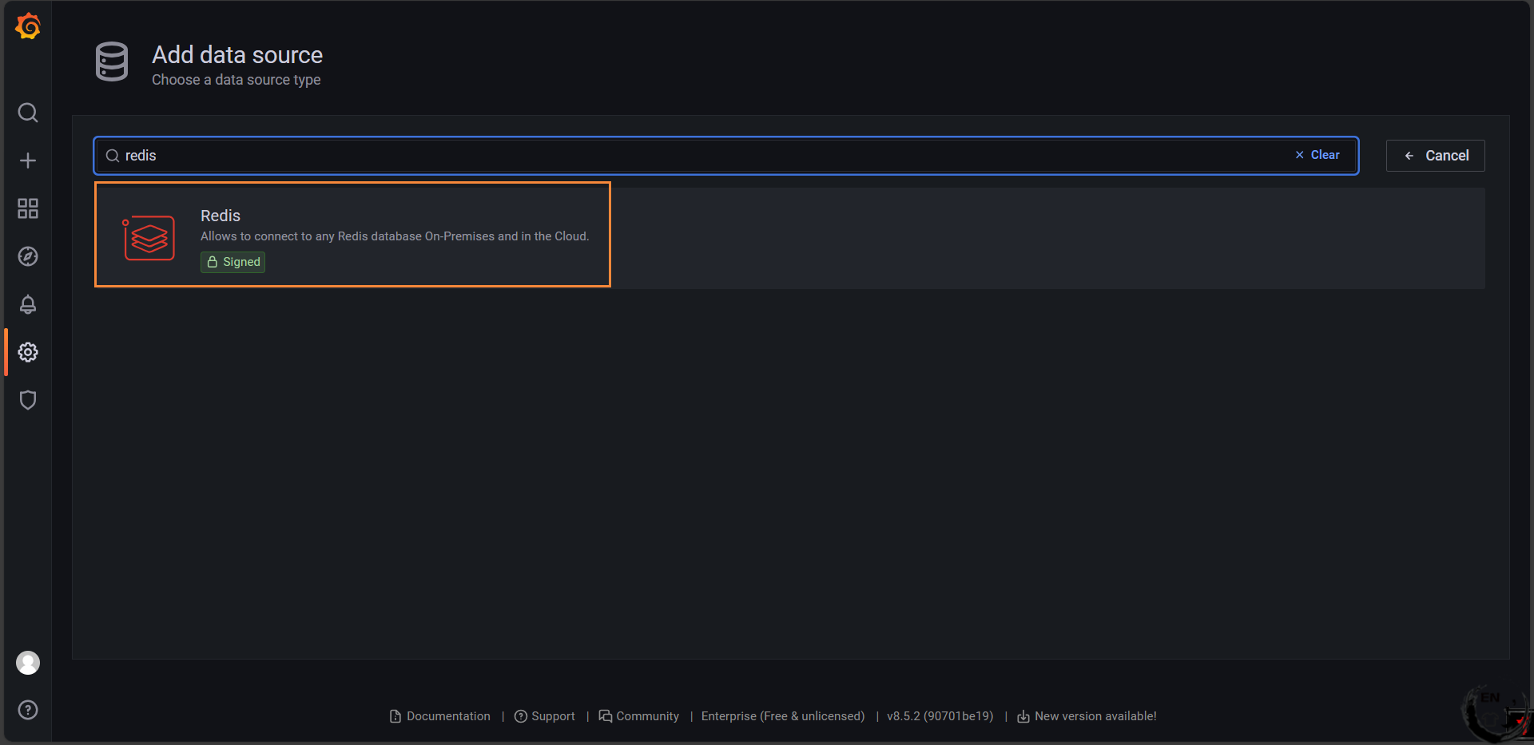
Task: Open the Documentation footer link
Action: click(440, 716)
